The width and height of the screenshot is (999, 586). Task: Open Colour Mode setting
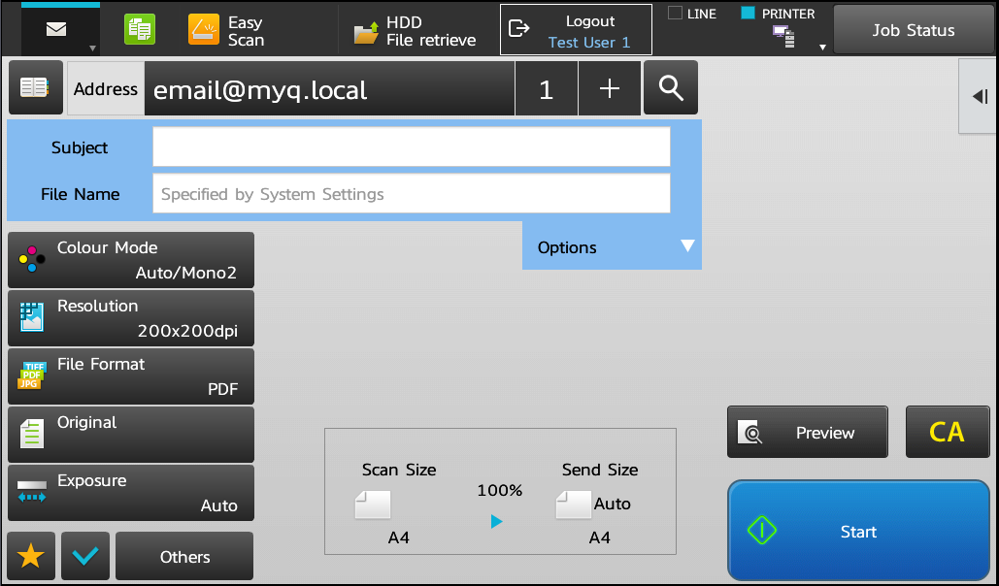131,260
